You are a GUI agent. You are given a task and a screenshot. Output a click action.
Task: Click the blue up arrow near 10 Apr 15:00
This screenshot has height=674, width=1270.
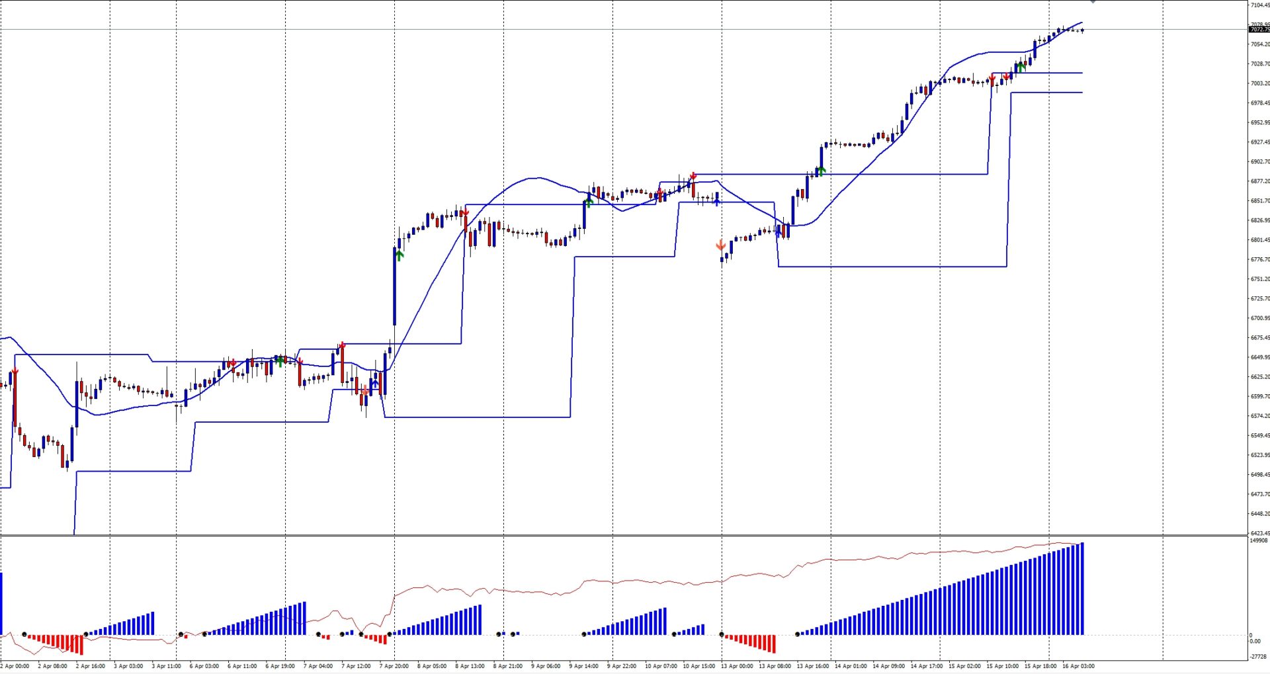click(717, 201)
